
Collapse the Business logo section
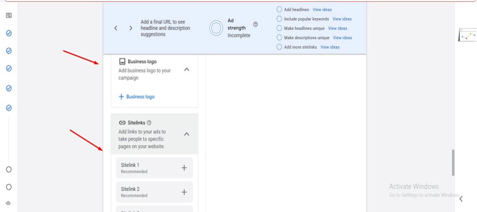point(187,69)
